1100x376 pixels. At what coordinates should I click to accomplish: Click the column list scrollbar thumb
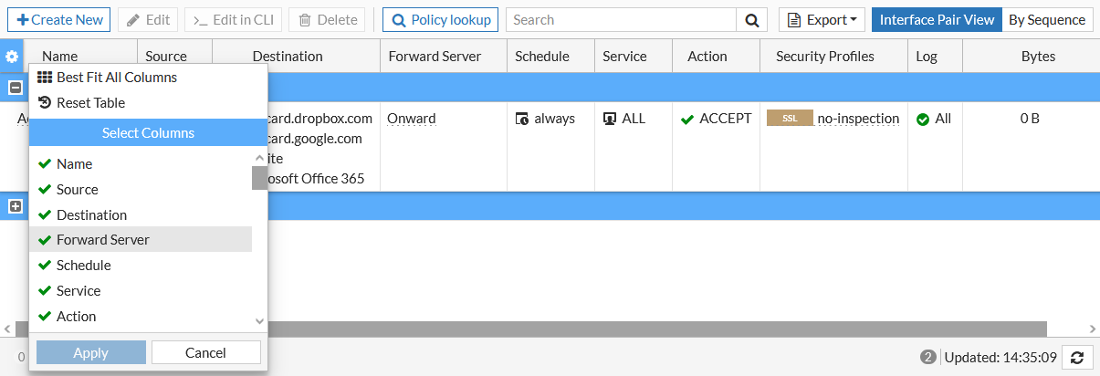pos(259,177)
